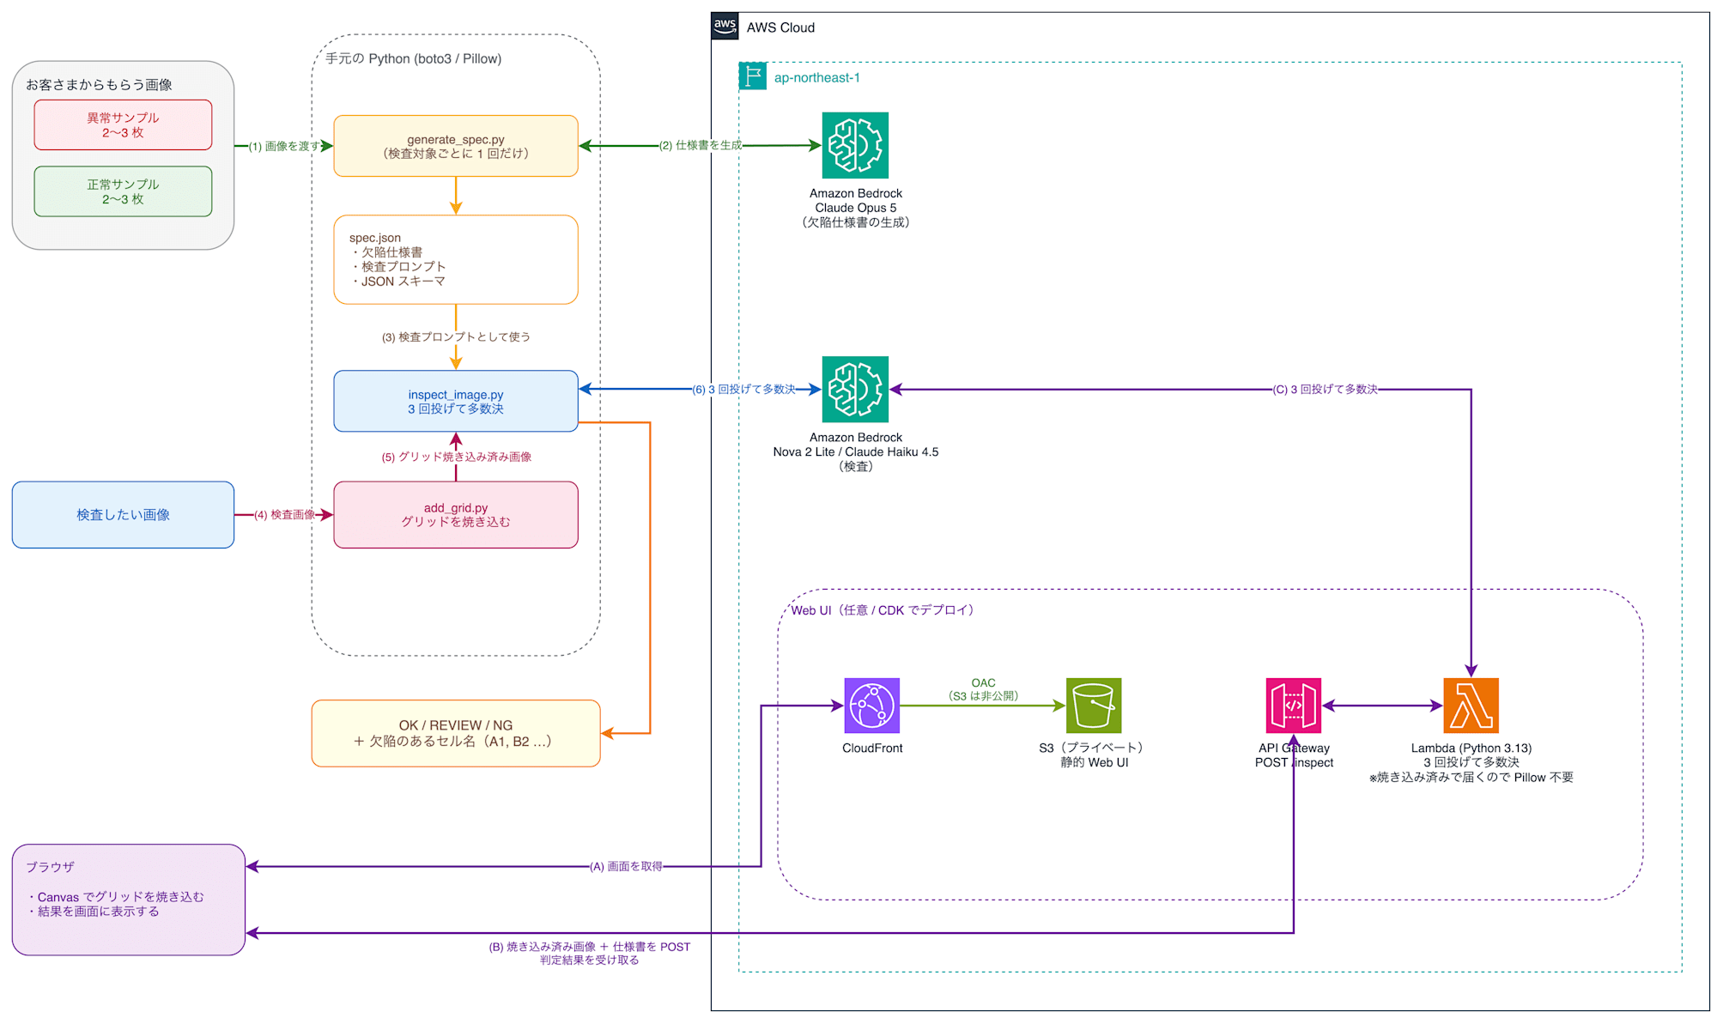This screenshot has height=1018, width=1717.
Task: Click the 'Web UI (任意 / CDK でデプロイ)' title
Action: pyautogui.click(x=883, y=610)
